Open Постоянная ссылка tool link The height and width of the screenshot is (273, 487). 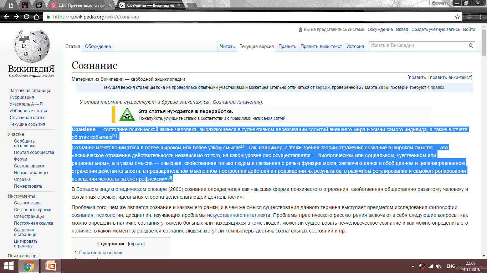coord(34,223)
